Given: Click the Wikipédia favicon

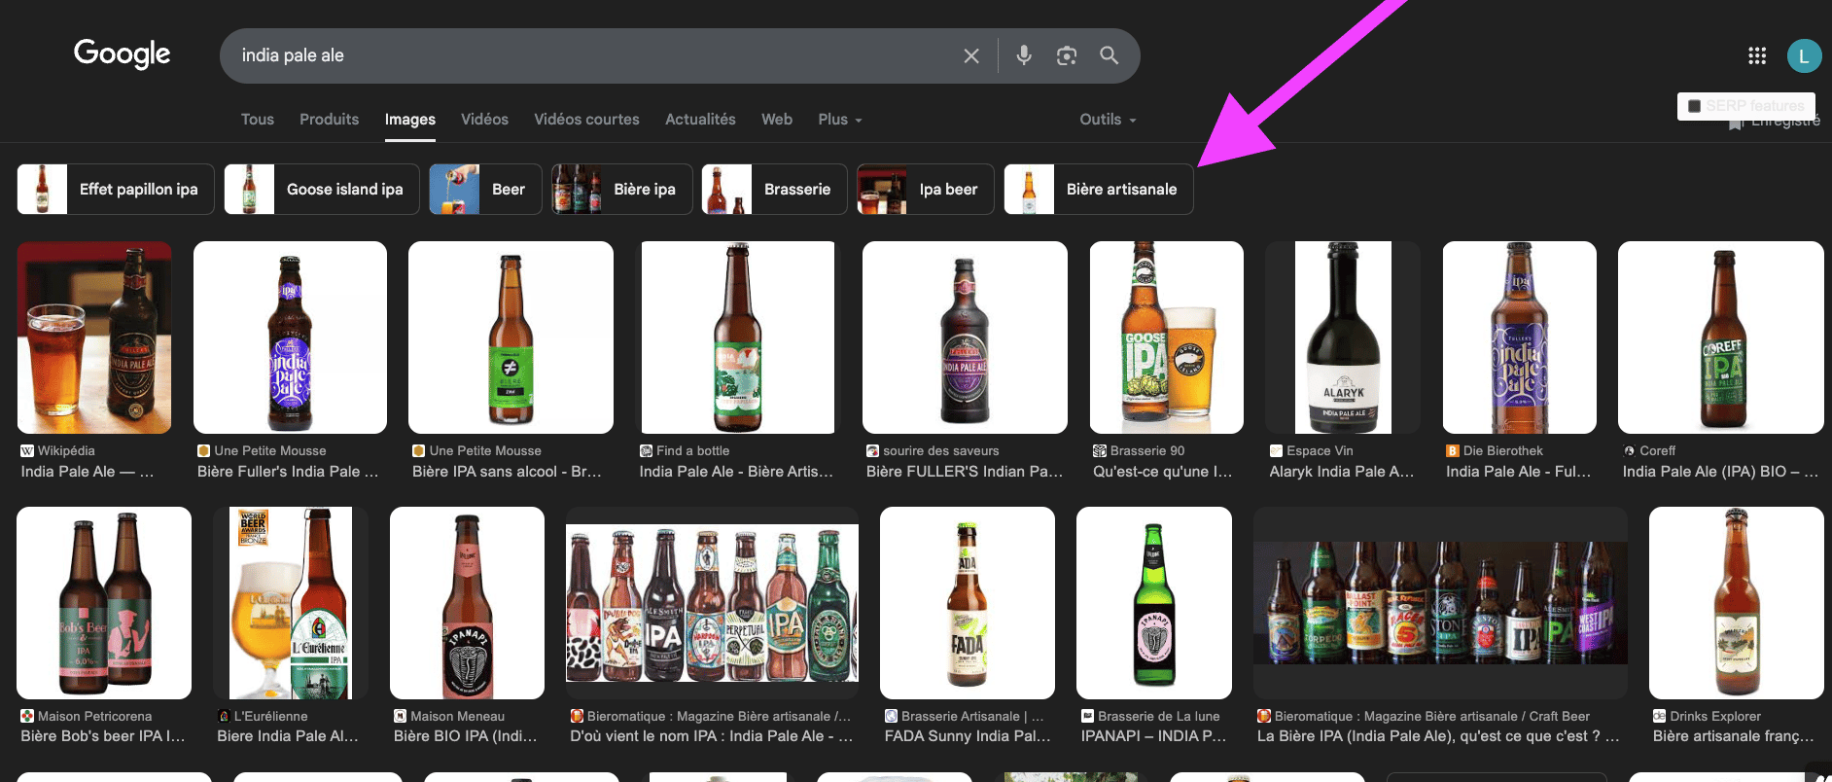Looking at the screenshot, I should point(27,450).
